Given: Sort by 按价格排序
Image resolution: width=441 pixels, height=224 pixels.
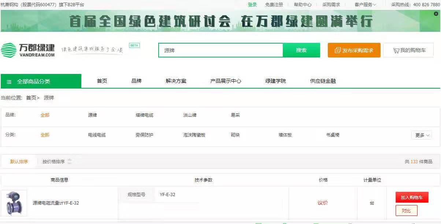Looking at the screenshot, I should pos(53,161).
